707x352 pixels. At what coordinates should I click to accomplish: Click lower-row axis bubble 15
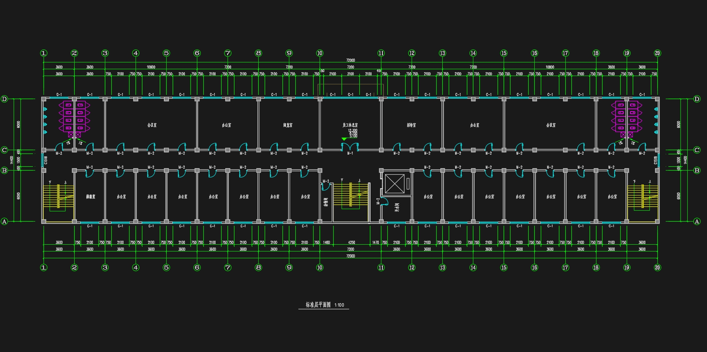504,267
